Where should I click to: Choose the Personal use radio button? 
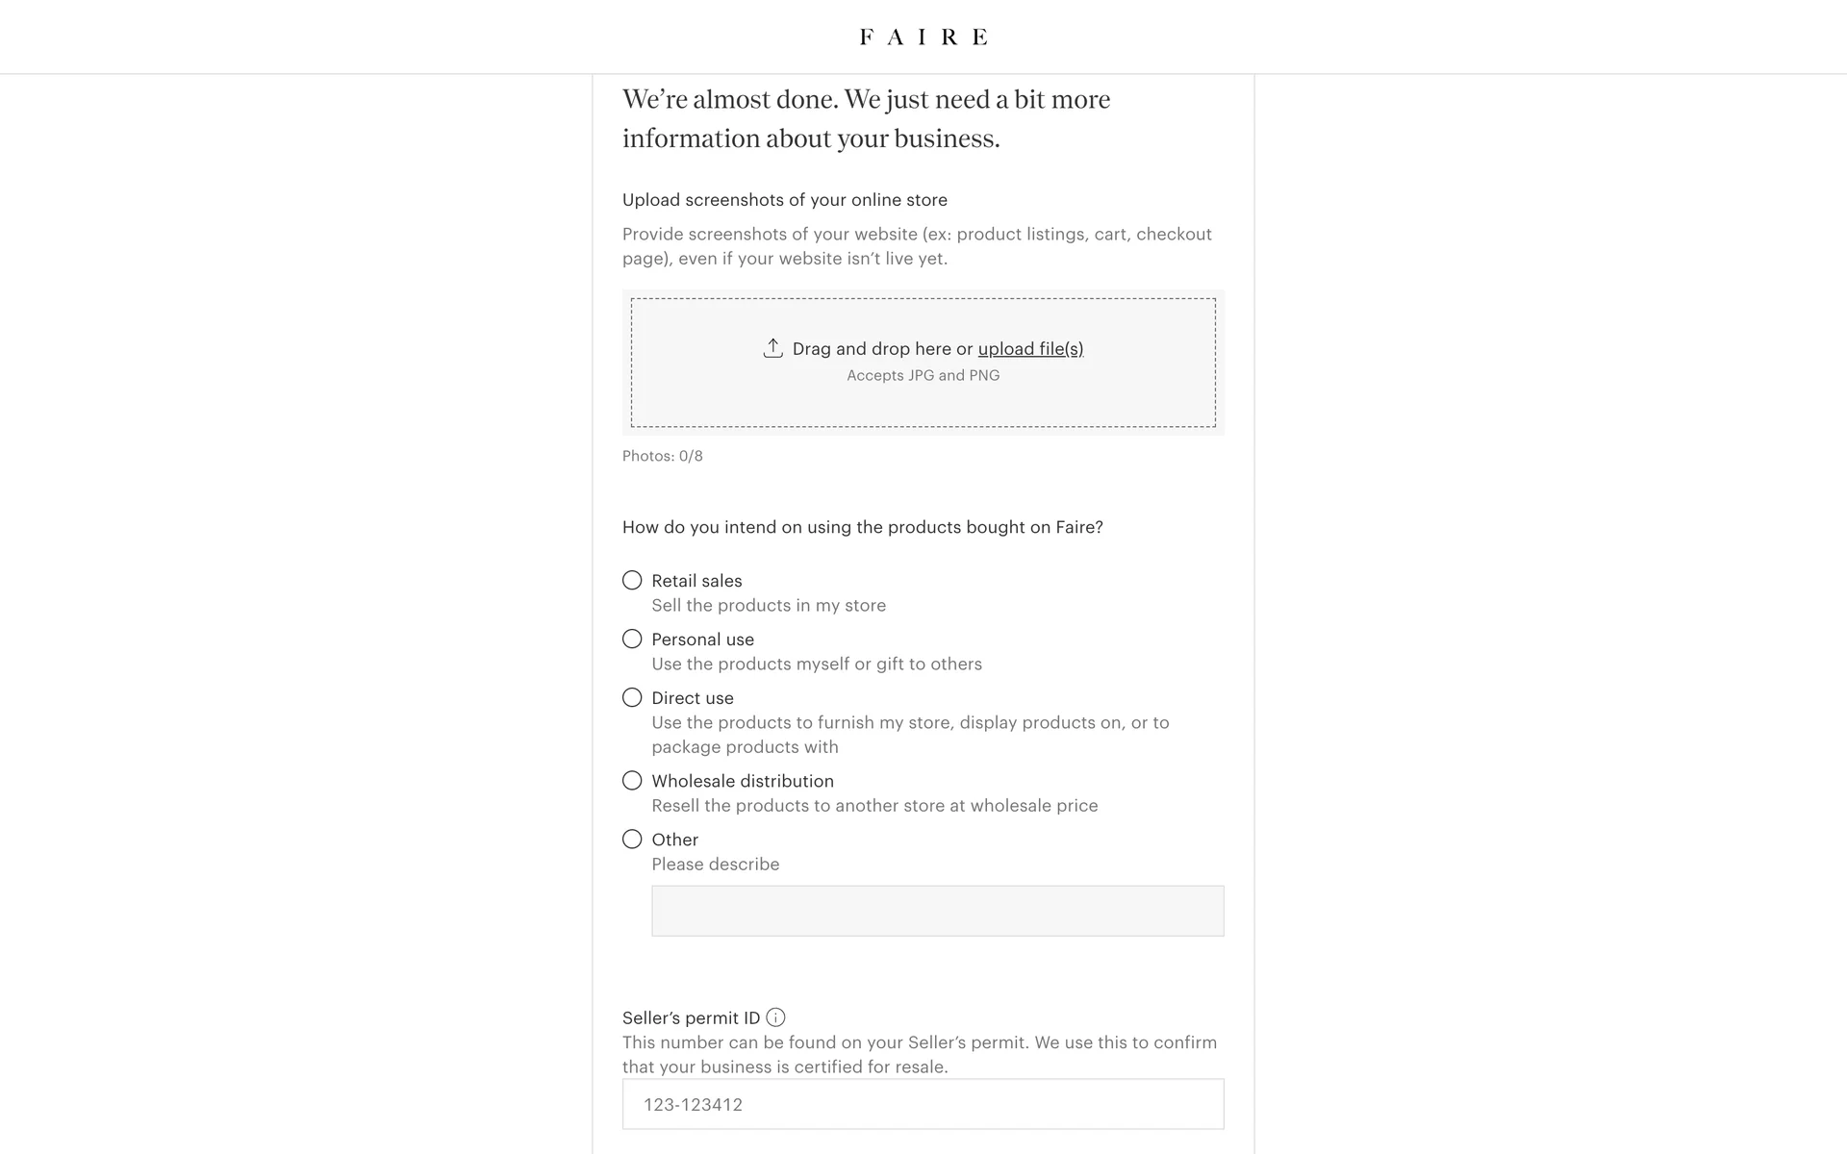coord(632,639)
